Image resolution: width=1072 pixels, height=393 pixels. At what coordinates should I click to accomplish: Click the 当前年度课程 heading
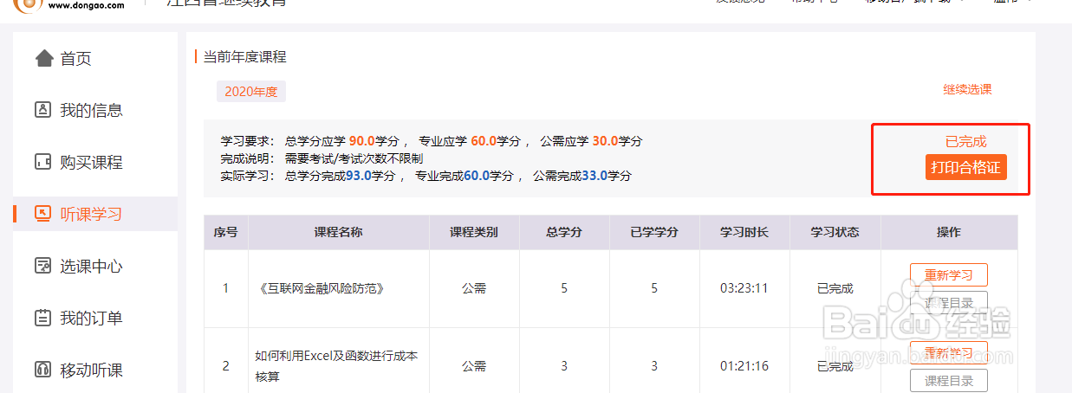click(244, 57)
